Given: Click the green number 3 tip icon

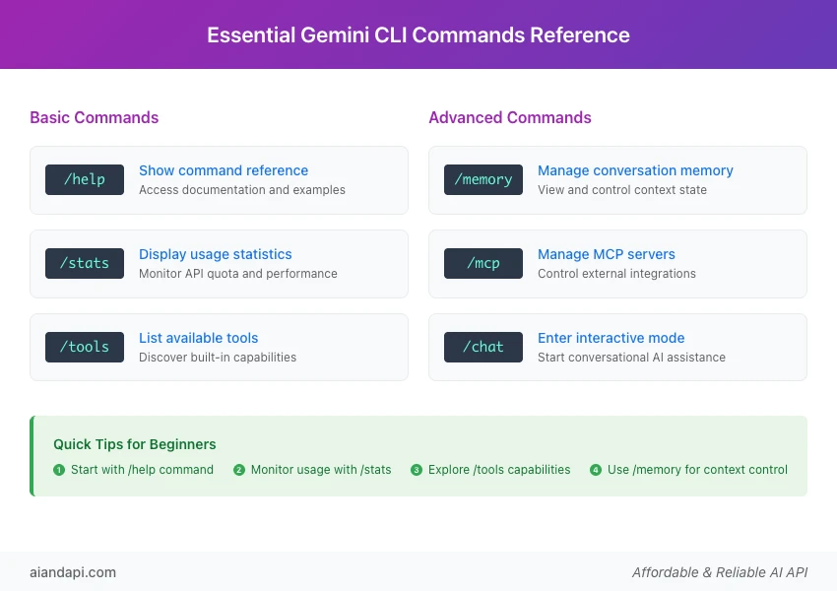Looking at the screenshot, I should tap(417, 470).
